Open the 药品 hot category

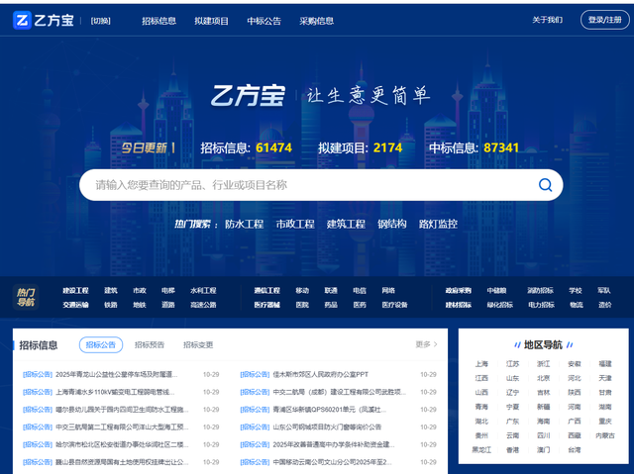pyautogui.click(x=331, y=305)
